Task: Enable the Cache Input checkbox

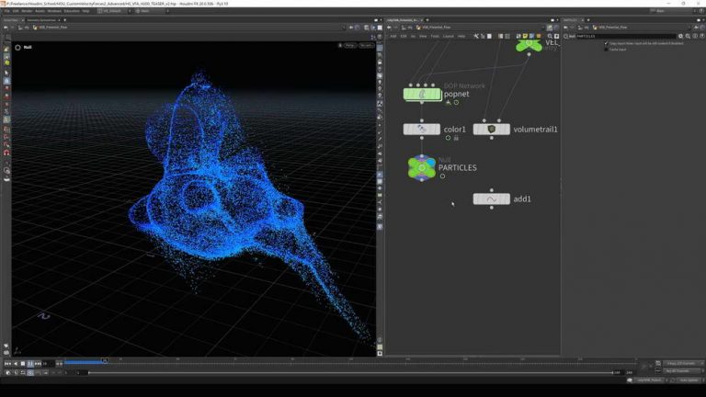Action: tap(607, 50)
